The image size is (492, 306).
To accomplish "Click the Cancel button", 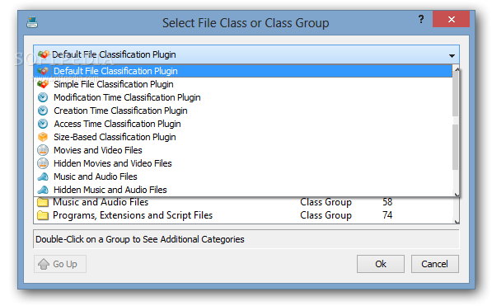I will tap(435, 264).
